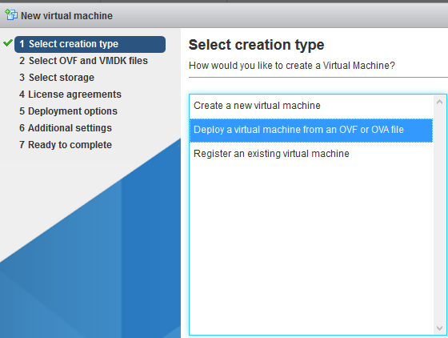Open step 2 Select OVF and VMDK files
The width and height of the screenshot is (448, 338).
coord(83,61)
